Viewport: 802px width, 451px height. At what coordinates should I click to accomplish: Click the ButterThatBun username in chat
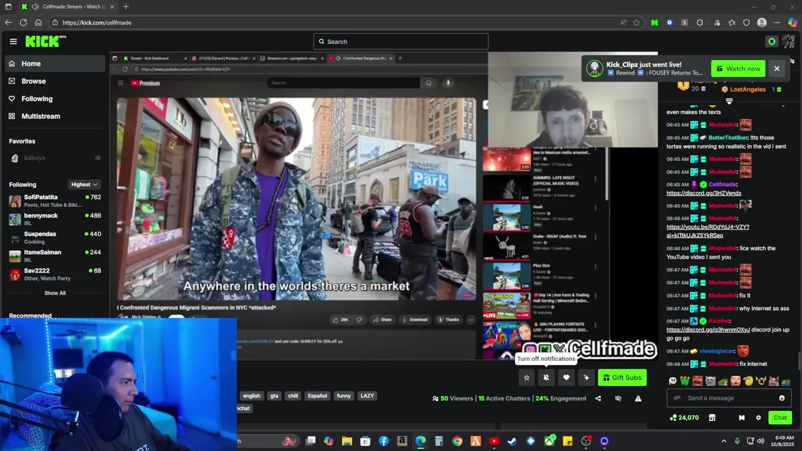coord(728,137)
